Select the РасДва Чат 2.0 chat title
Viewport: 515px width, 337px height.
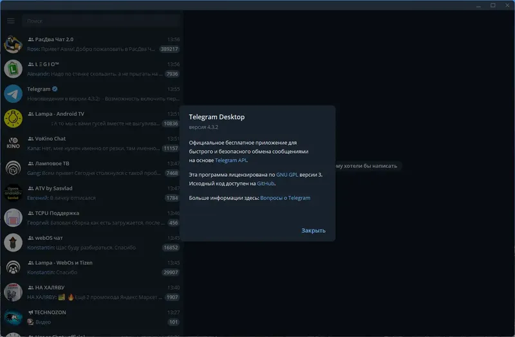tap(54, 39)
